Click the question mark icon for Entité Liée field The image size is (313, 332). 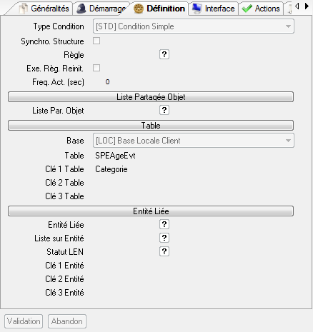pos(164,224)
